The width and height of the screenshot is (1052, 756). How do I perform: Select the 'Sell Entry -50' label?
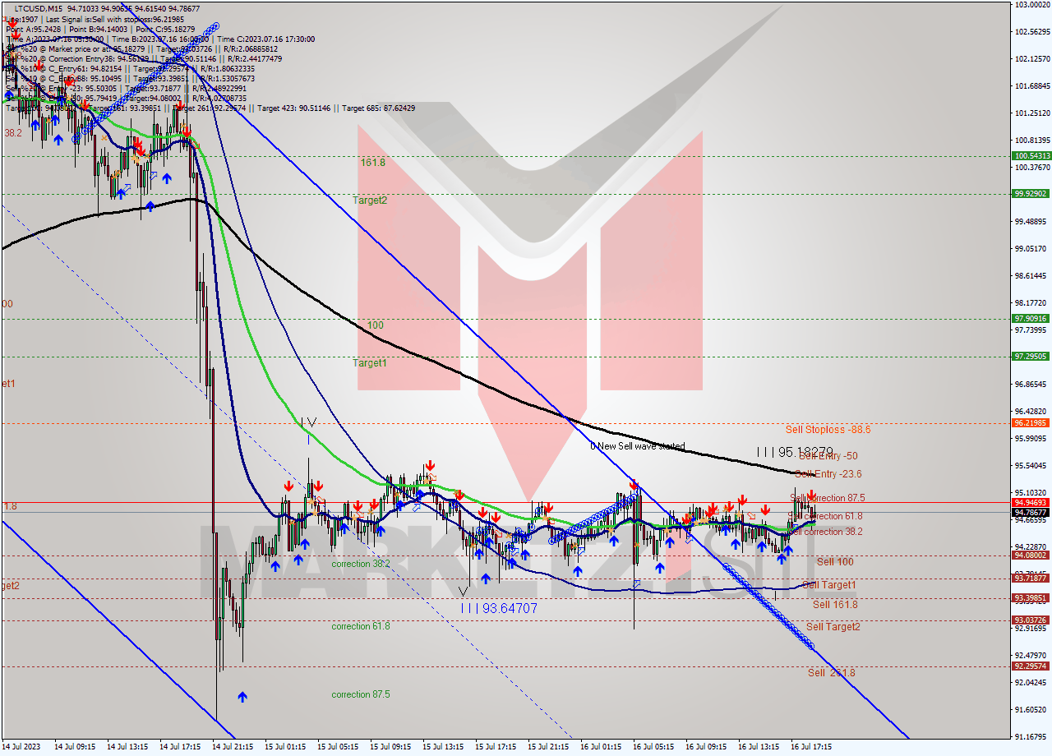(x=828, y=456)
